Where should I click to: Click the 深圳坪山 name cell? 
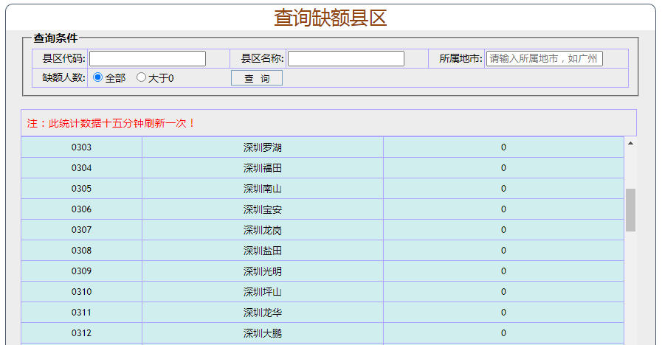(263, 292)
